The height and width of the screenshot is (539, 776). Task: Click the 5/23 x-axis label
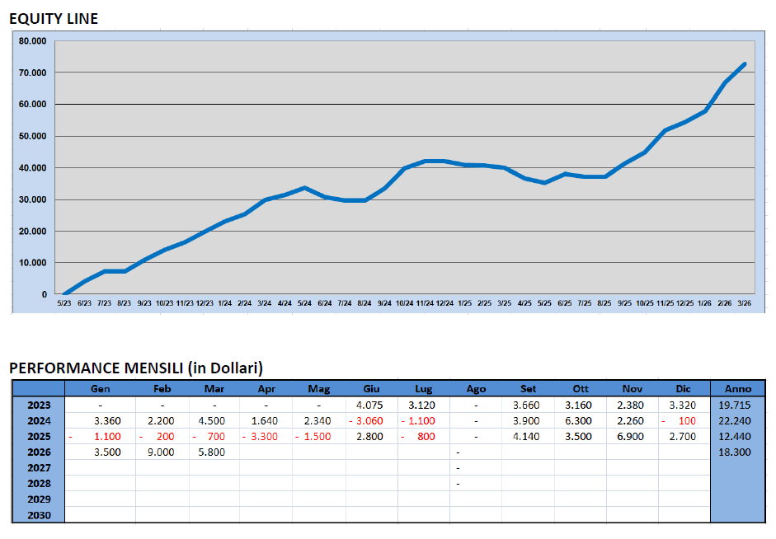[x=64, y=302]
